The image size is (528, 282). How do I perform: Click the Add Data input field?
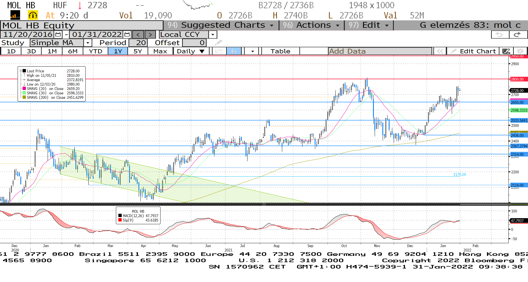pyautogui.click(x=380, y=51)
